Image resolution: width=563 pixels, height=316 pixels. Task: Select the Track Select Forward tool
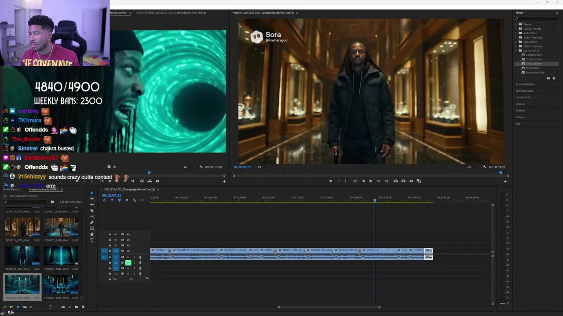pos(91,198)
